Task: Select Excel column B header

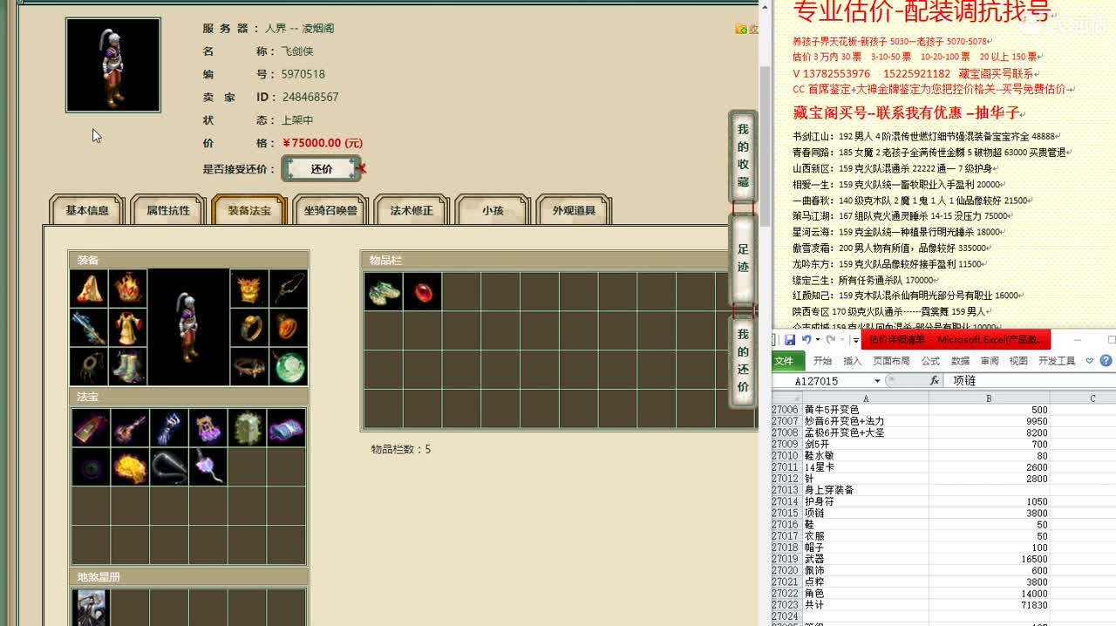Action: [x=989, y=398]
